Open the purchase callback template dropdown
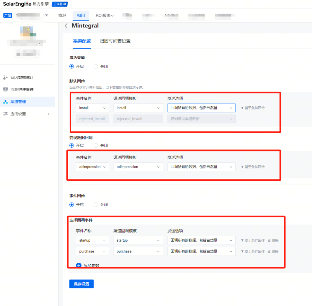Image resolution: width=312 pixels, height=306 pixels. (x=138, y=251)
